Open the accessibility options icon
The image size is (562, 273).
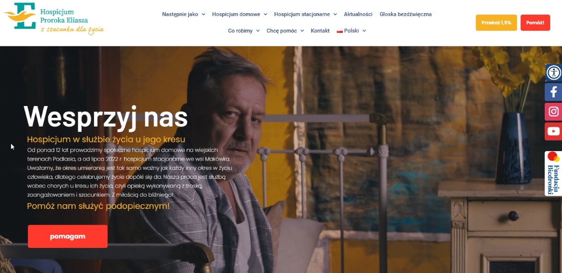[554, 72]
